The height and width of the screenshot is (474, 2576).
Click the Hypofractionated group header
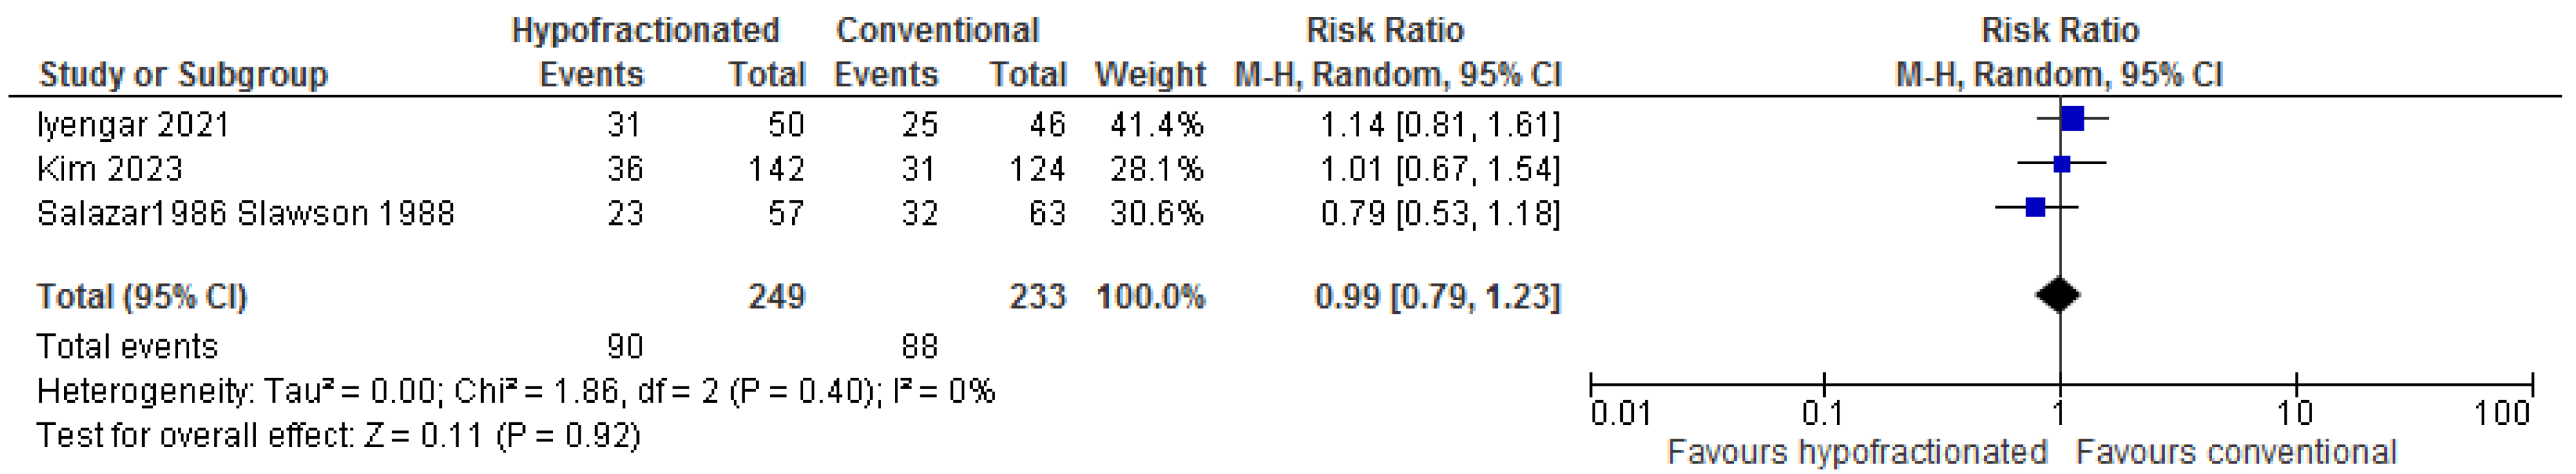pos(645,30)
